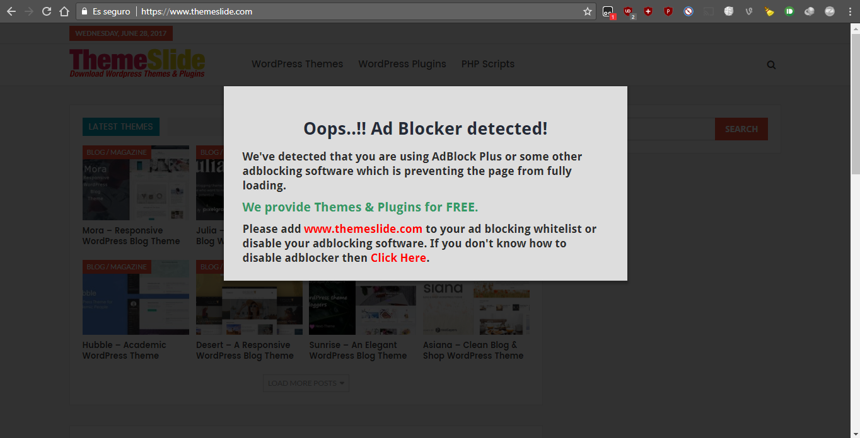The height and width of the screenshot is (438, 860).
Task: Open the Asiana Clean Blog & Shop post
Action: tap(474, 351)
